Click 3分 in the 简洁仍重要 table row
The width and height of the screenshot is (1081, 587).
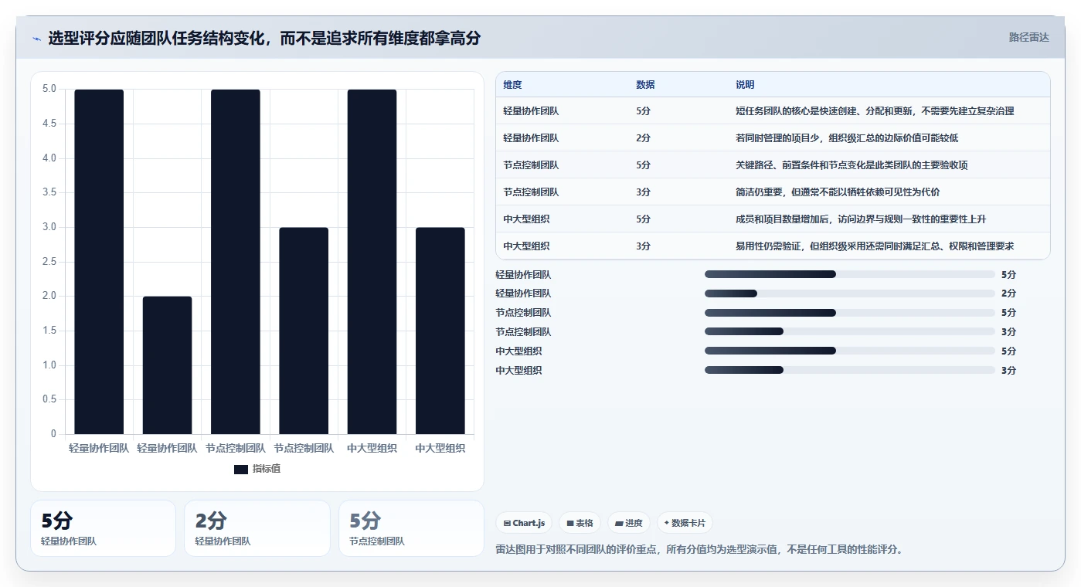[x=643, y=192]
